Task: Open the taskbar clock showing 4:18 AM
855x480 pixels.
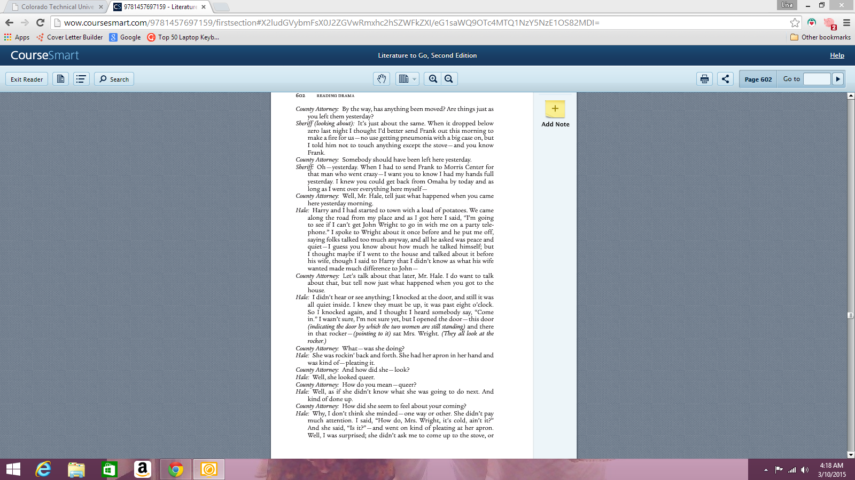Action: [831, 470]
